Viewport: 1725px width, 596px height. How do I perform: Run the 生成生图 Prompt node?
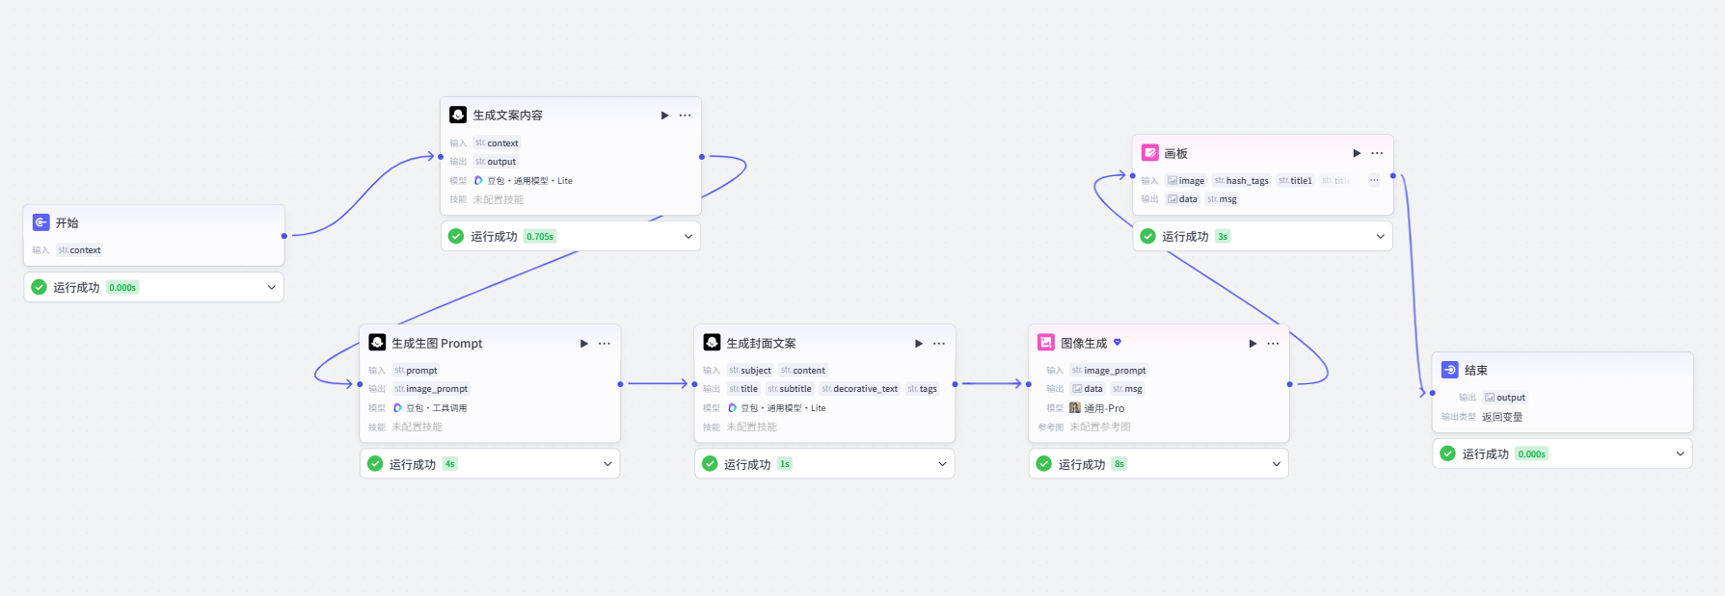point(583,344)
